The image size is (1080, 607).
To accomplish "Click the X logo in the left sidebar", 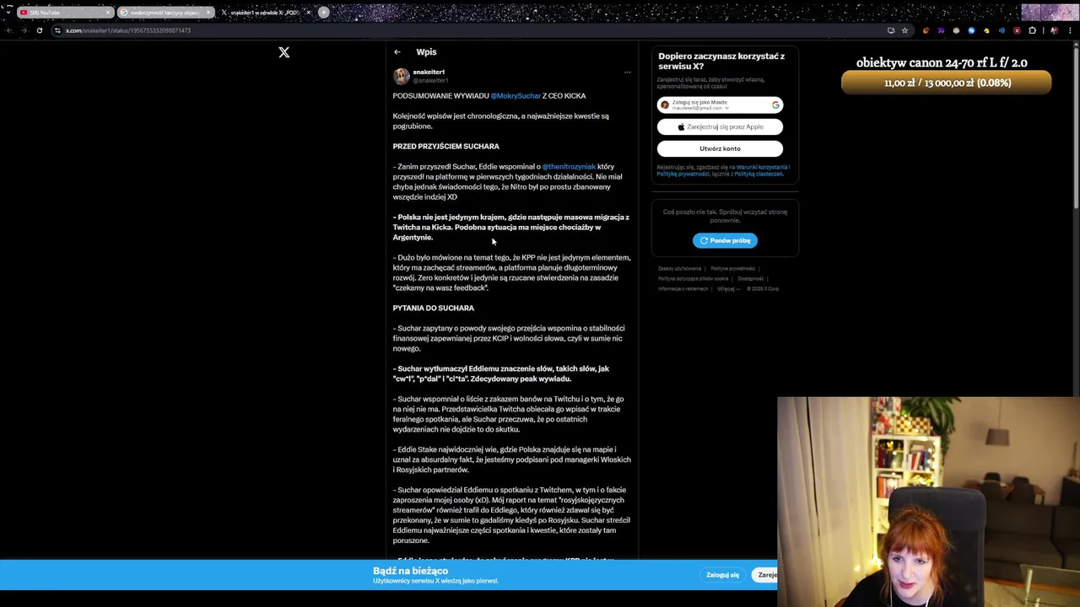I will (x=284, y=52).
